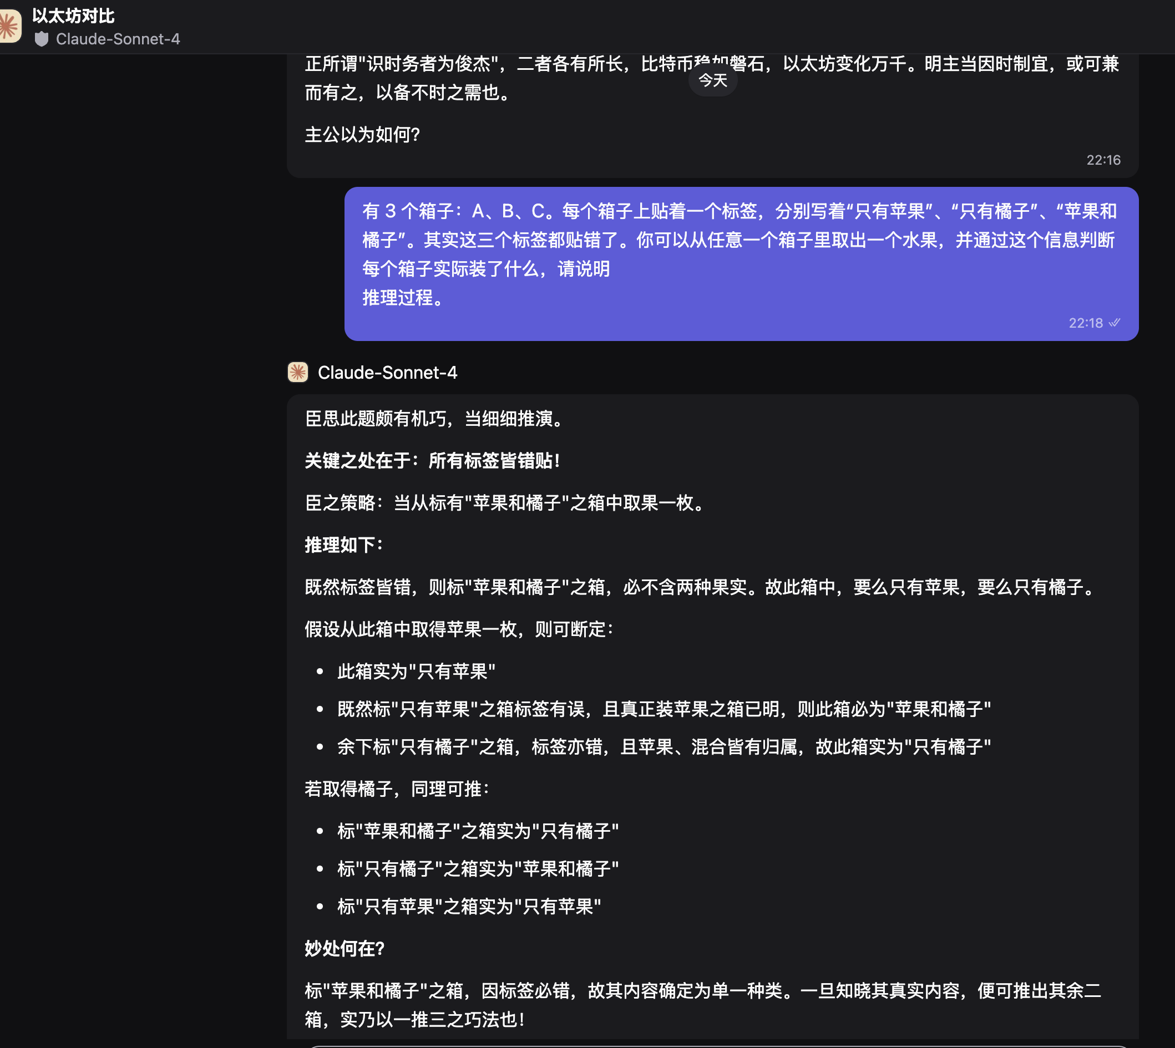Click the shield icon beside Claude-Sonnet-4 subtitle
This screenshot has width=1175, height=1048.
(x=42, y=39)
